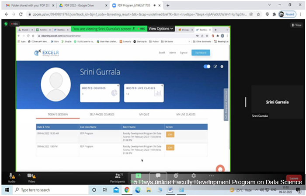Join the 09 Feb 2022 10:30 AM class
306x196 pixels.
click(170, 135)
